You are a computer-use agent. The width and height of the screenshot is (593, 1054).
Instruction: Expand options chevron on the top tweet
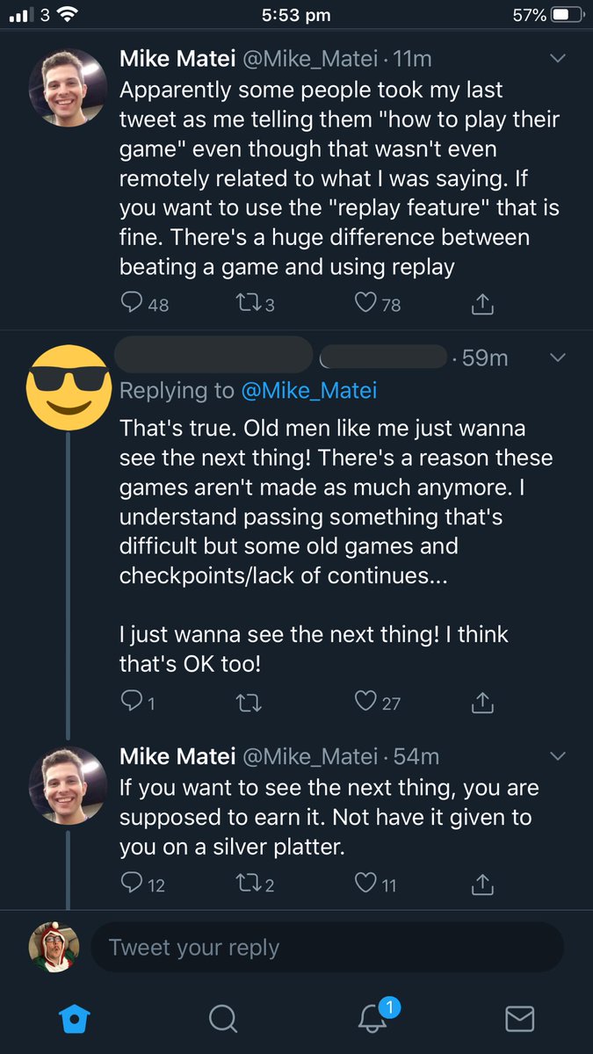557,59
